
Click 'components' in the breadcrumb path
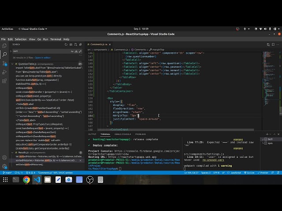[100, 50]
